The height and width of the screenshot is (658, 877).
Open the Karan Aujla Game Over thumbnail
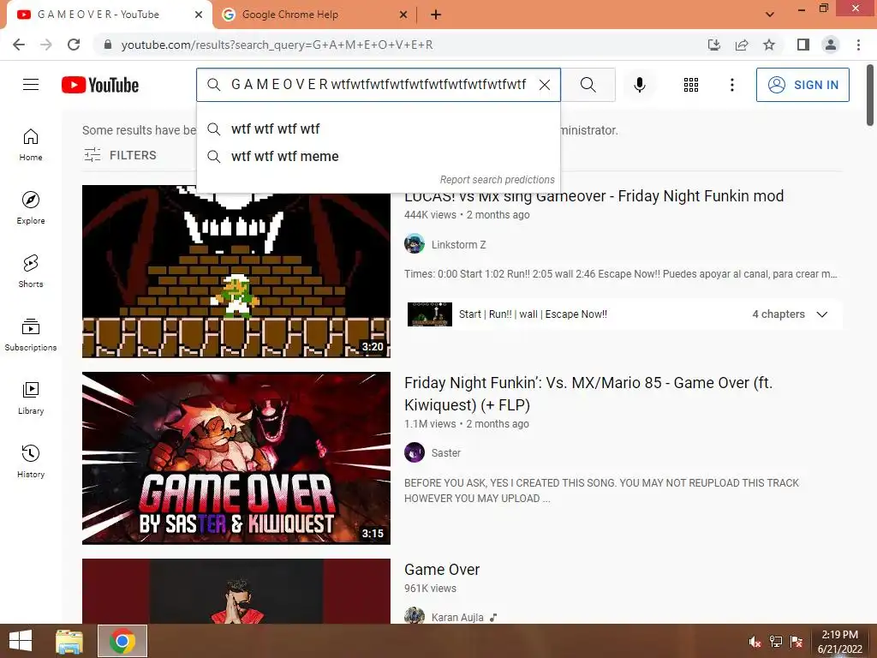pyautogui.click(x=236, y=591)
